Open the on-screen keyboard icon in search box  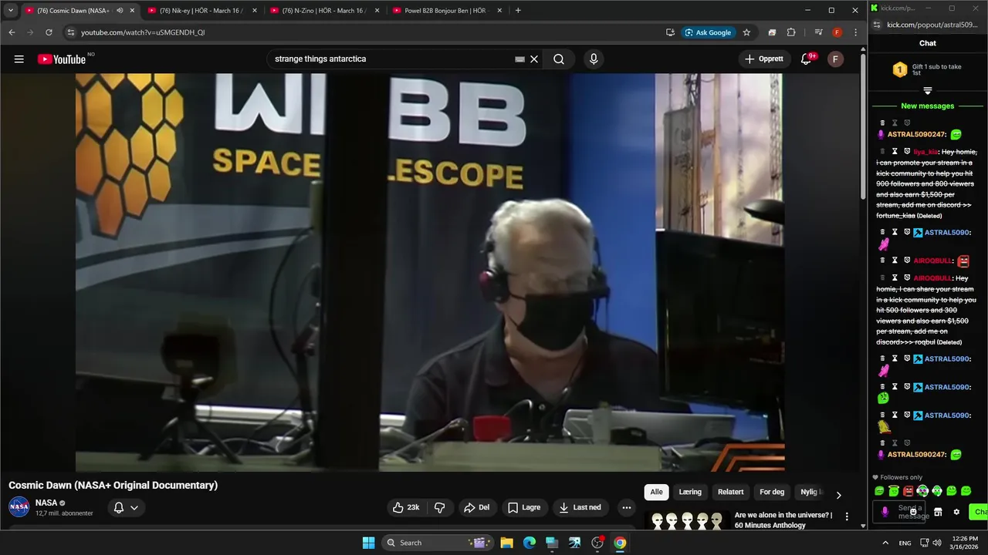[x=519, y=59]
